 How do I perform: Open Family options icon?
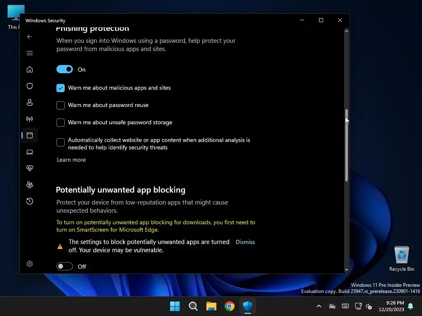30,185
